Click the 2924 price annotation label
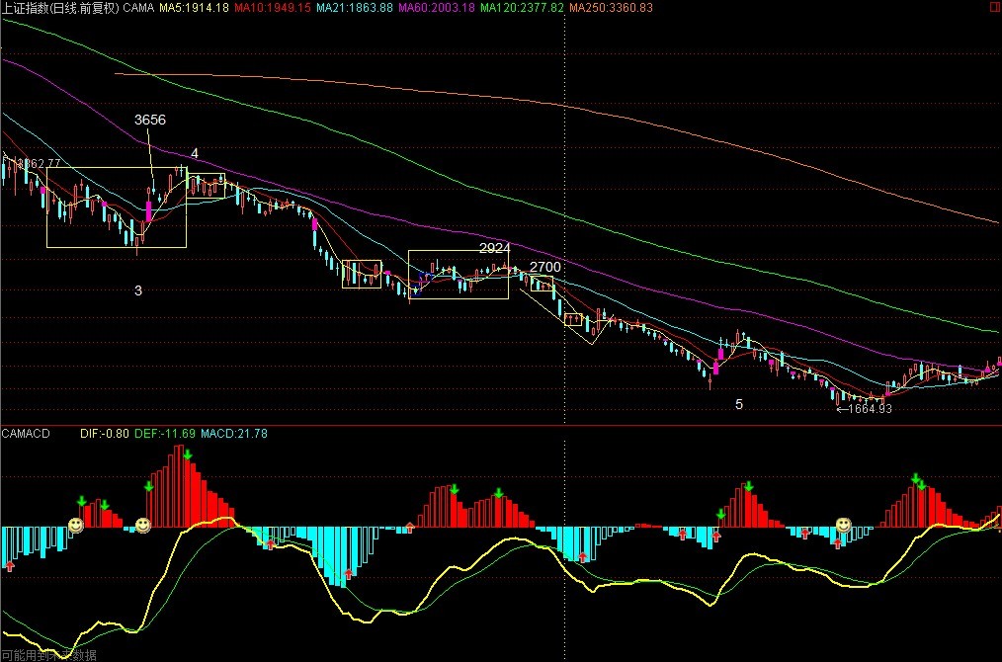This screenshot has width=1002, height=662. 494,247
